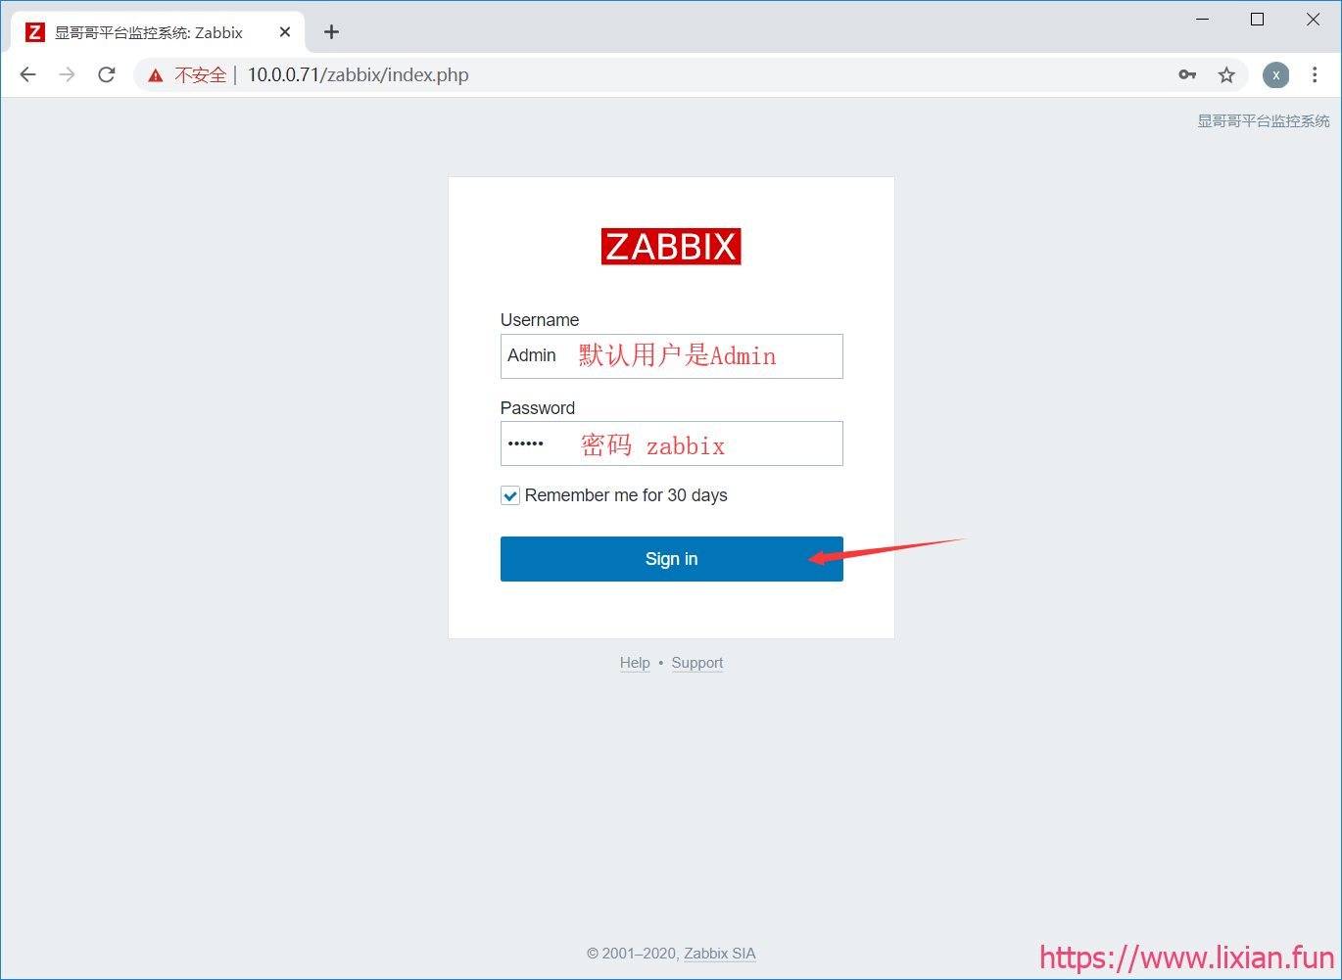Click the ZABBIX logo
Viewport: 1342px width, 980px height.
(x=671, y=247)
